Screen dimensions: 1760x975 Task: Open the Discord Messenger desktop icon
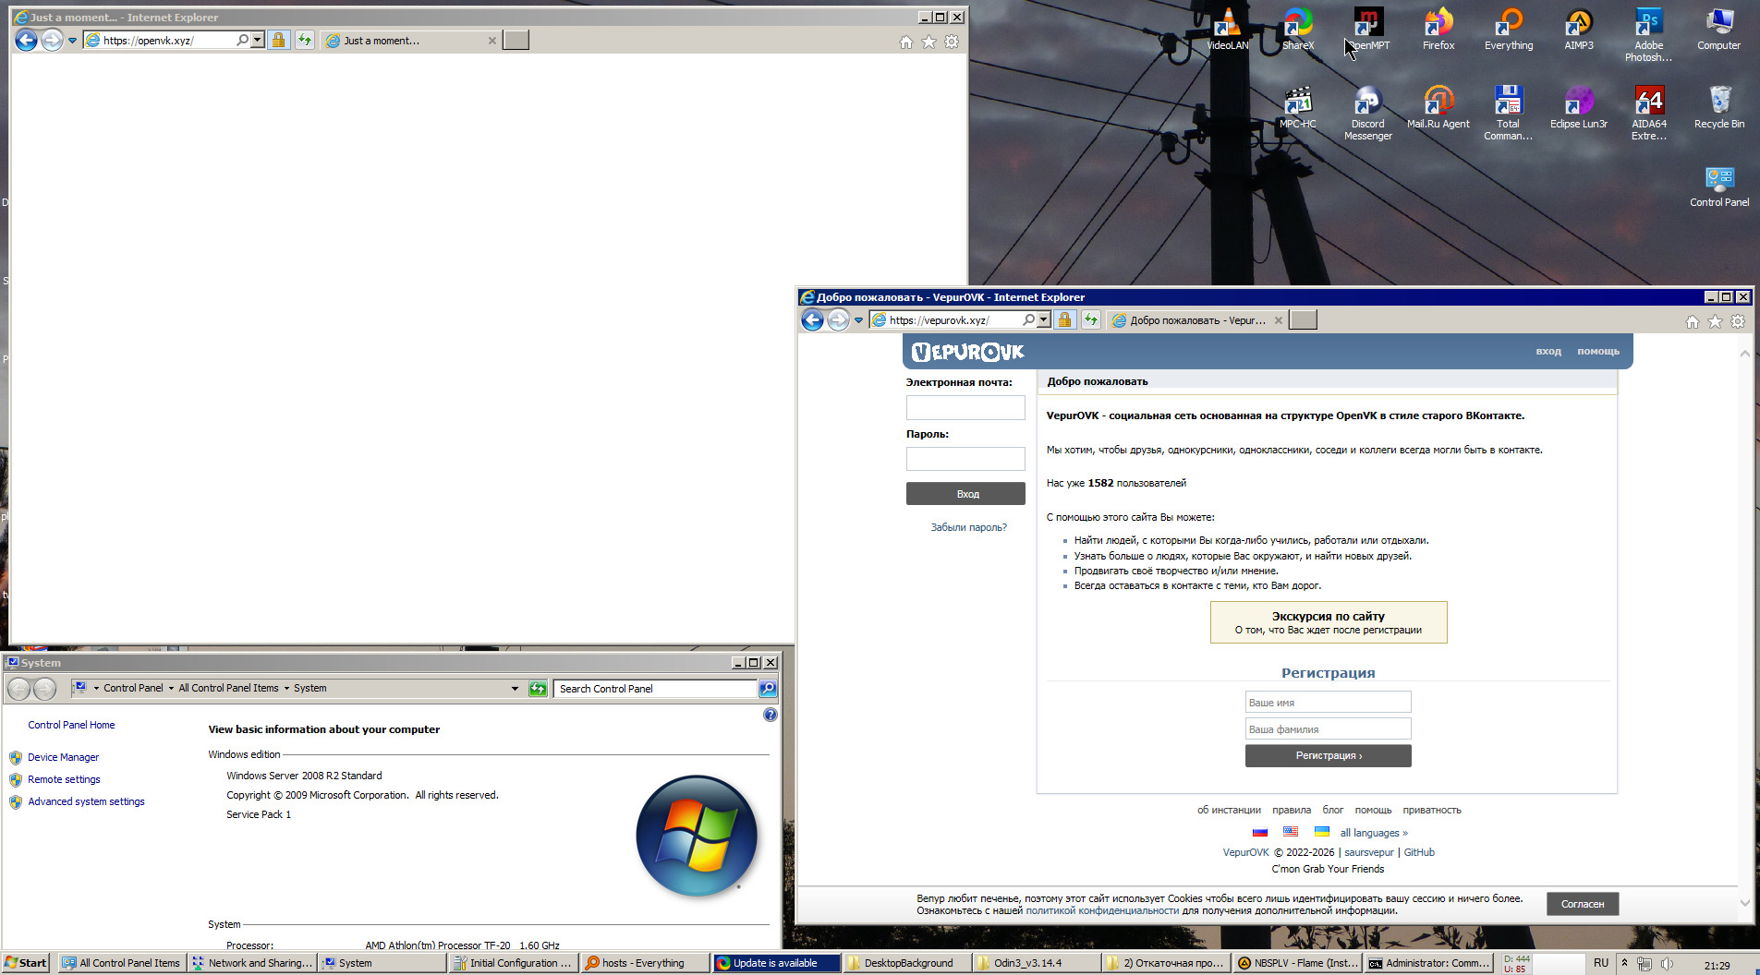click(x=1368, y=113)
